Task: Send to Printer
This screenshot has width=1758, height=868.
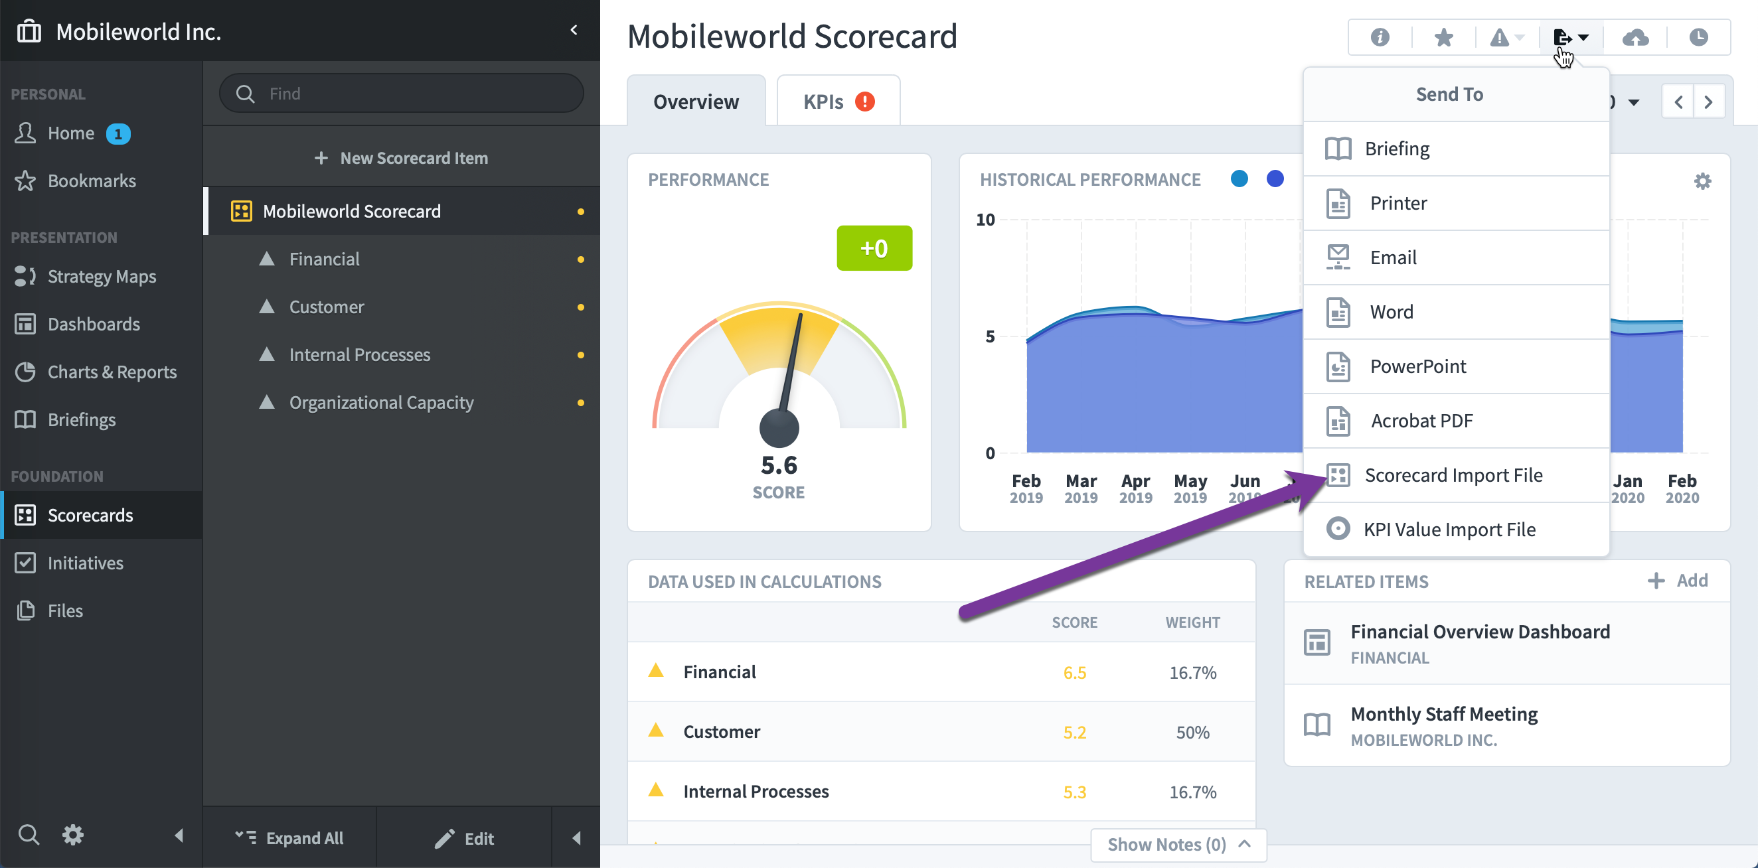Action: pos(1457,202)
